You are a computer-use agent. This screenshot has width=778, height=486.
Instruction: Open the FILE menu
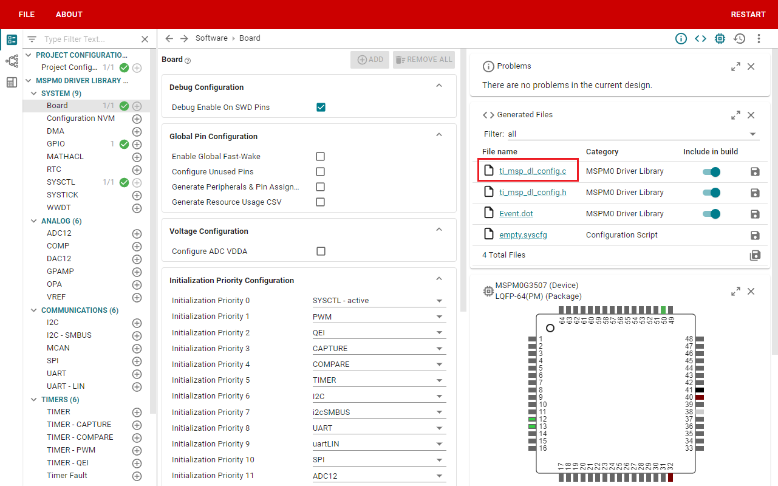27,14
